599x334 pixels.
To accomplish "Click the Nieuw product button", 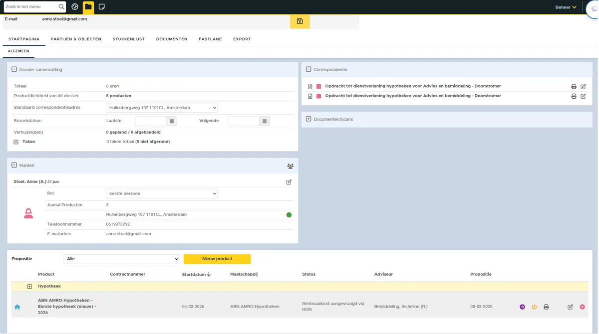I will click(x=217, y=259).
